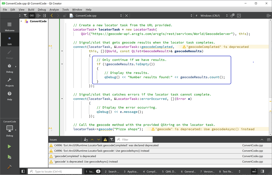Screen dimensions: 272x175
Task: Clear the Issues pane with broom icon
Action: 86,140
